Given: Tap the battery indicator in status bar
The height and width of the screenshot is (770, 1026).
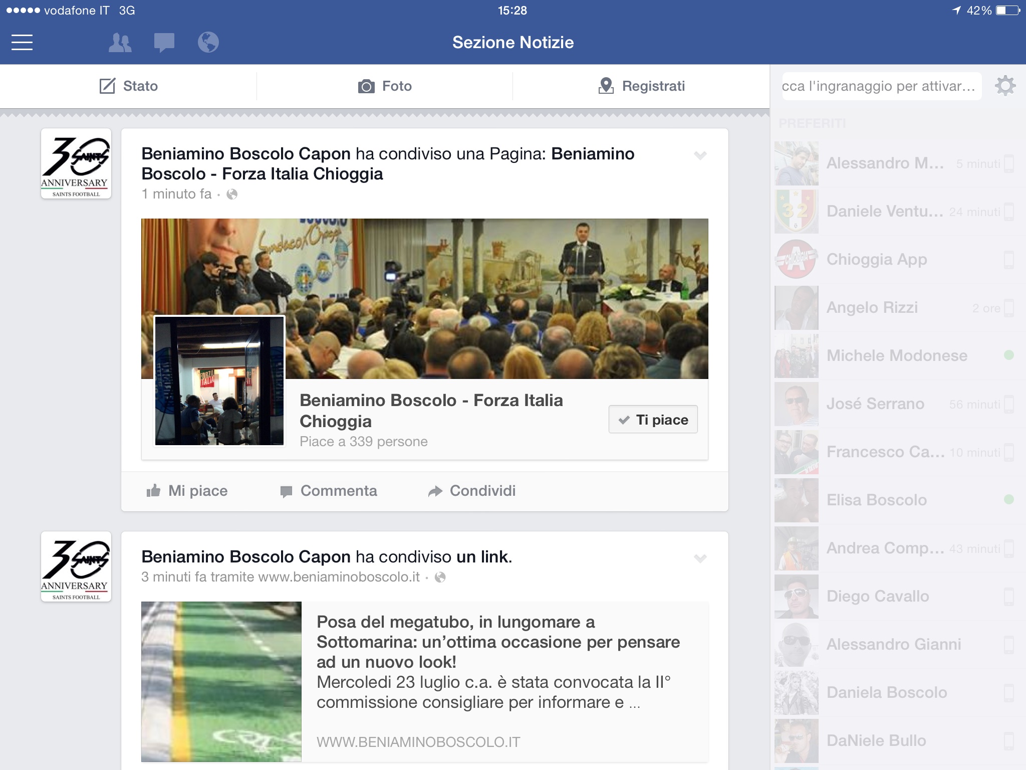Looking at the screenshot, I should pyautogui.click(x=1007, y=11).
